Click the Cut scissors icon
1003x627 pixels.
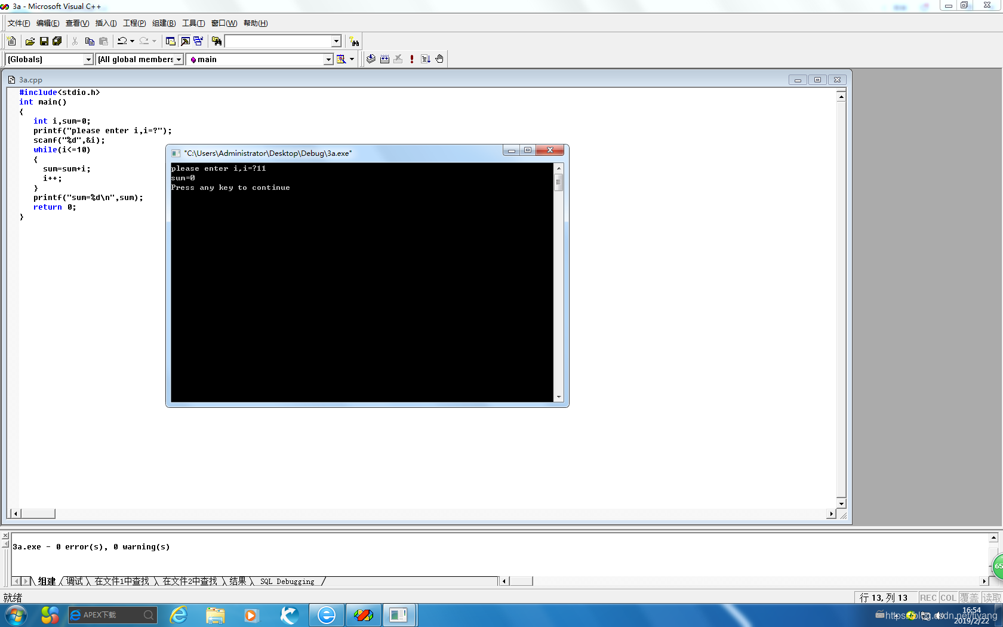pos(75,41)
